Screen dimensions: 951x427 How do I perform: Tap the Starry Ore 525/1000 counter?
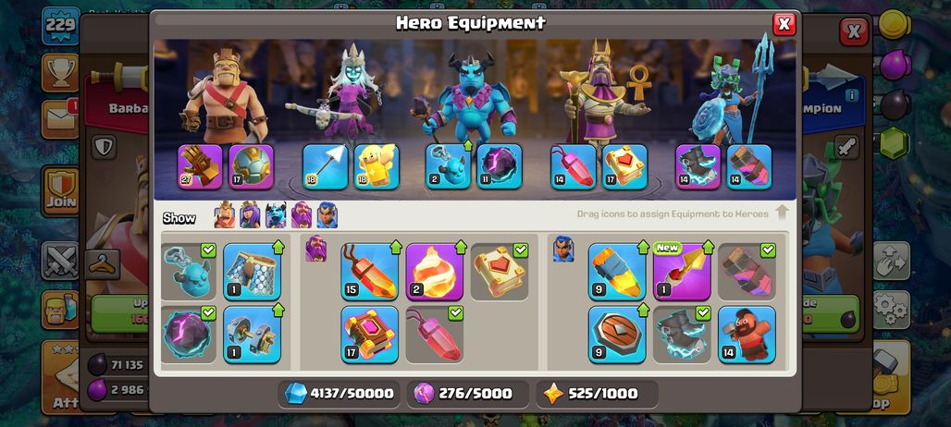(x=597, y=394)
